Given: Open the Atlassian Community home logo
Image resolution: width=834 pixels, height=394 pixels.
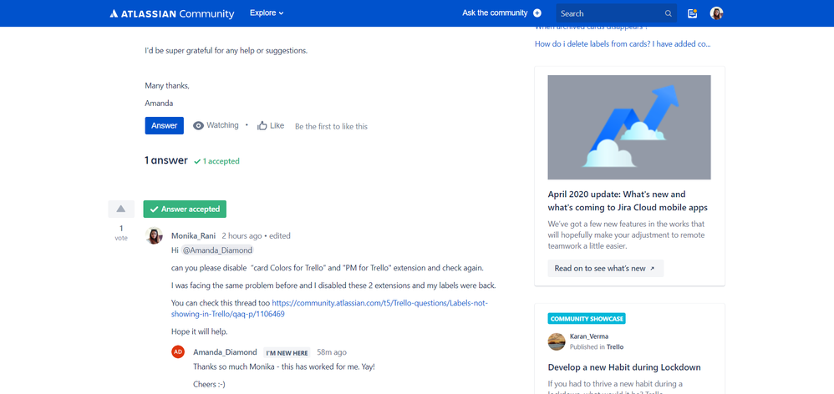Looking at the screenshot, I should coord(172,13).
